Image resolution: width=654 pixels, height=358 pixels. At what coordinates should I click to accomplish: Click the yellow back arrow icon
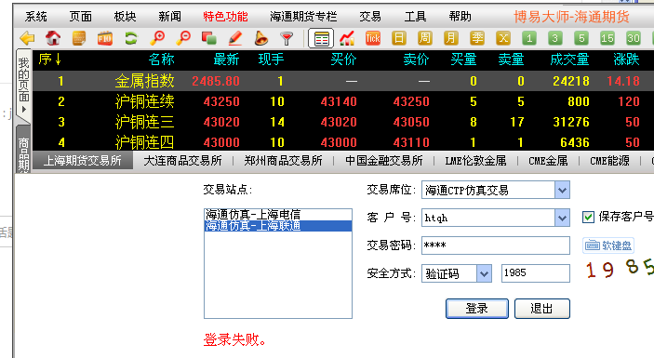click(x=27, y=38)
